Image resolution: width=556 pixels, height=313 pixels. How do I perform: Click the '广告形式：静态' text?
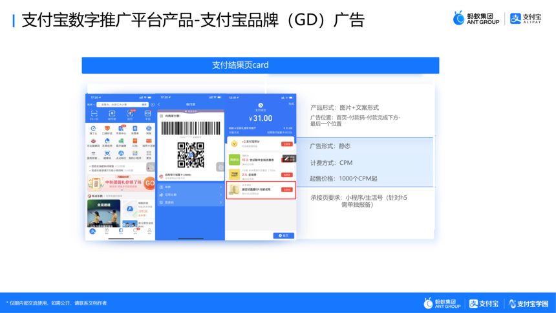click(x=330, y=146)
